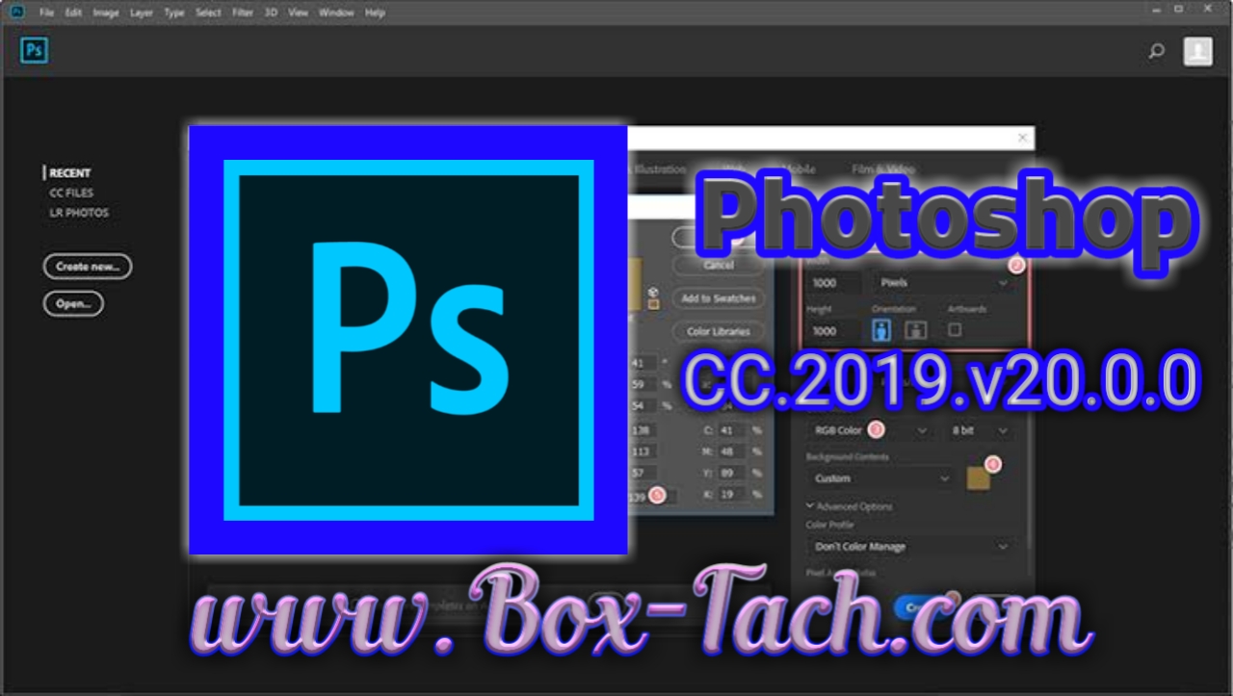Open the 3D menu
This screenshot has height=696, width=1233.
[x=270, y=13]
